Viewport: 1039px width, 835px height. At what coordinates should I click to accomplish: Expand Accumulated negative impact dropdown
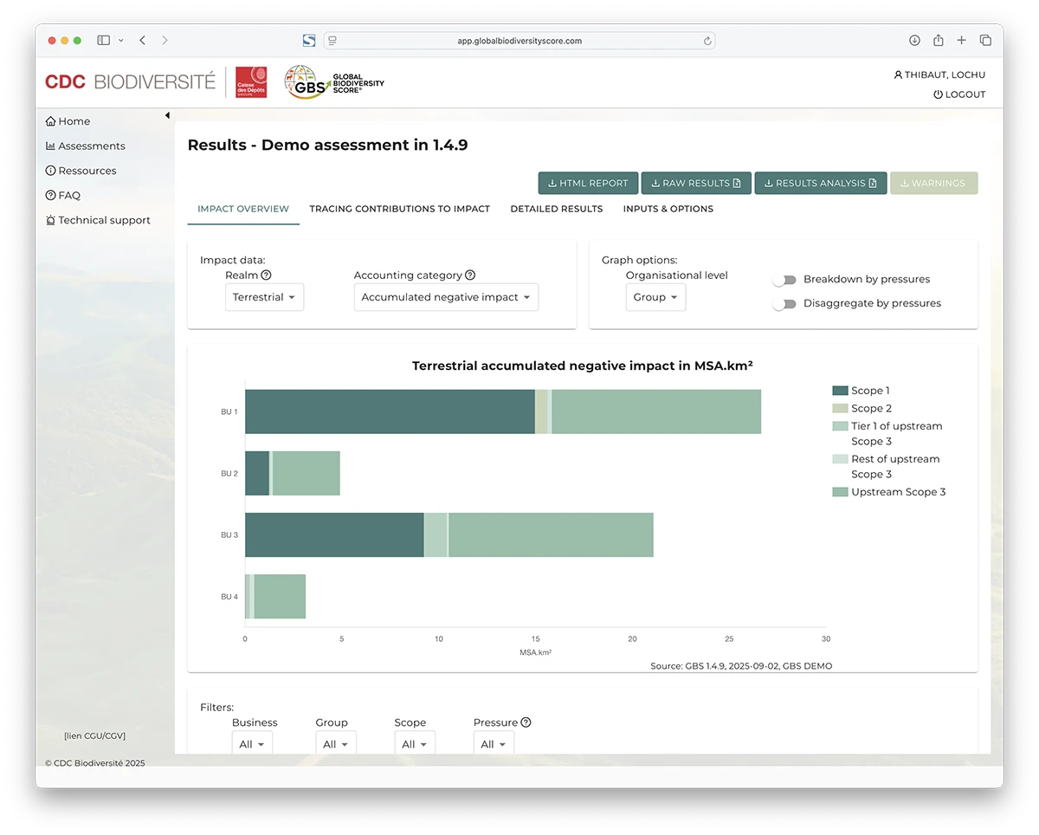[446, 297]
